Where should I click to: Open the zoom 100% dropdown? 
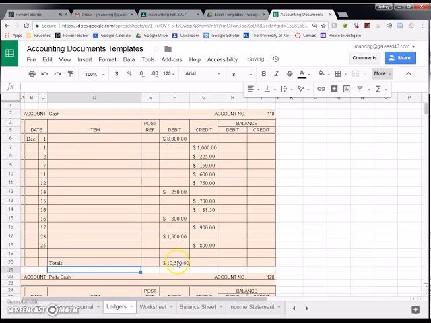(x=94, y=74)
